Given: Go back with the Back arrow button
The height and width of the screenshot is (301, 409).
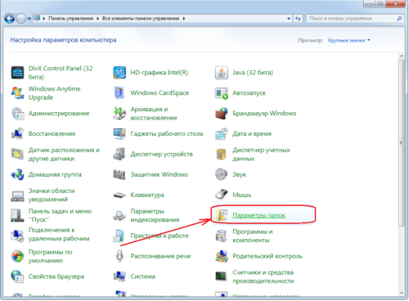Looking at the screenshot, I should [x=10, y=19].
